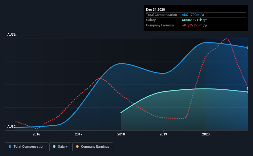Click the 2017 axis label
253x156 pixels.
(x=79, y=134)
